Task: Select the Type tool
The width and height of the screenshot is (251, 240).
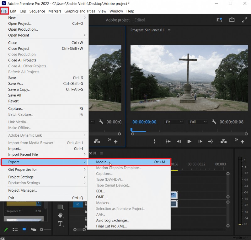Action: pos(60,223)
